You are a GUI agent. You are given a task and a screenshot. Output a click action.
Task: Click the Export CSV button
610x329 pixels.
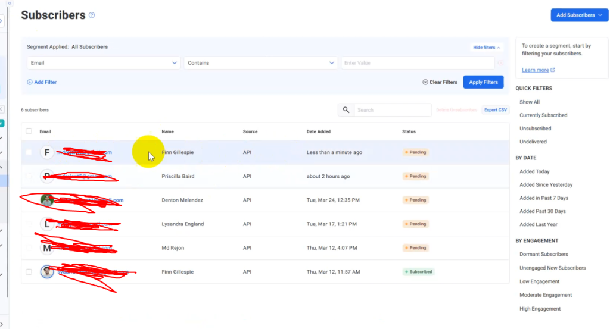[x=495, y=110]
